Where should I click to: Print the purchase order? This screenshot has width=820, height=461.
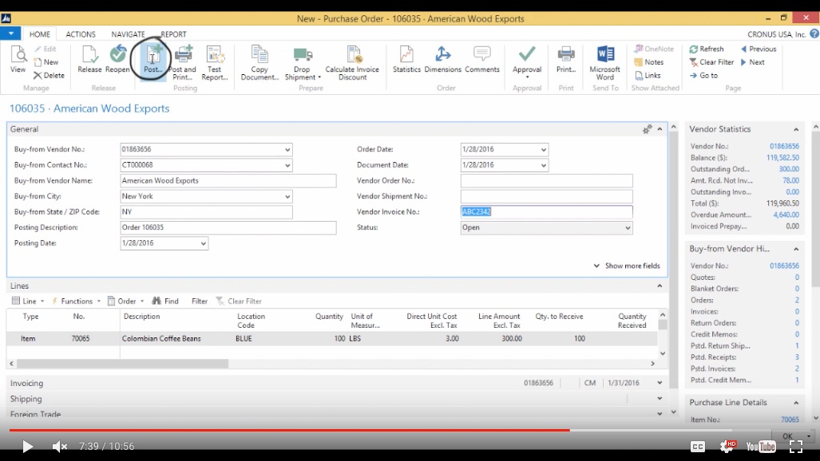click(x=566, y=59)
